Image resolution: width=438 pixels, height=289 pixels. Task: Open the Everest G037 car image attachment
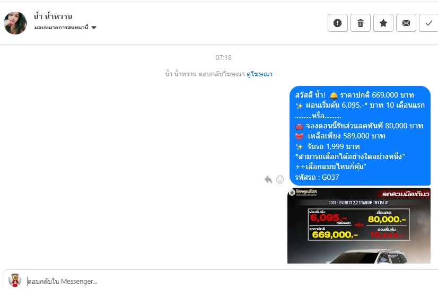(x=358, y=225)
